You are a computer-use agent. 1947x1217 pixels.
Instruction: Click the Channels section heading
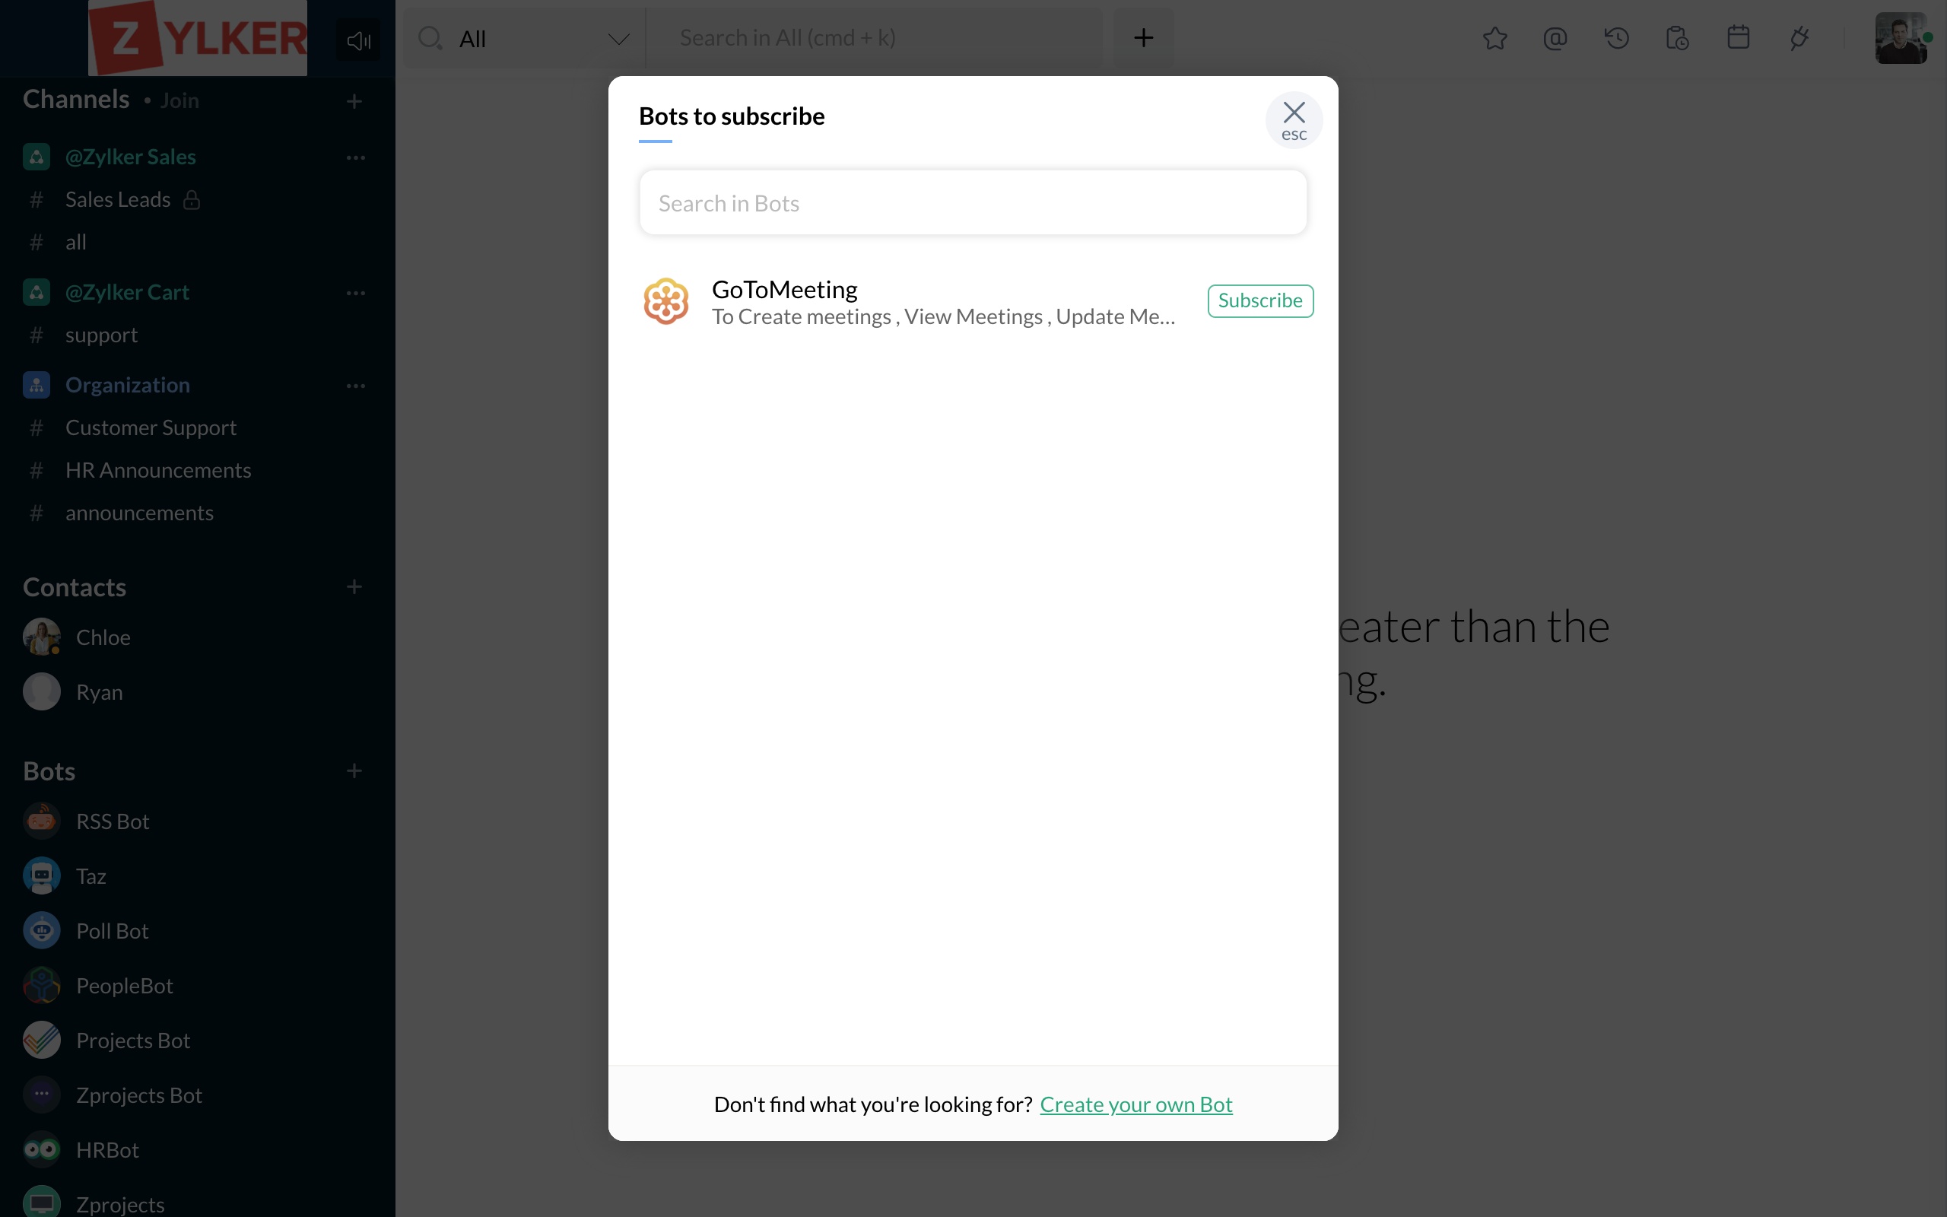[75, 99]
